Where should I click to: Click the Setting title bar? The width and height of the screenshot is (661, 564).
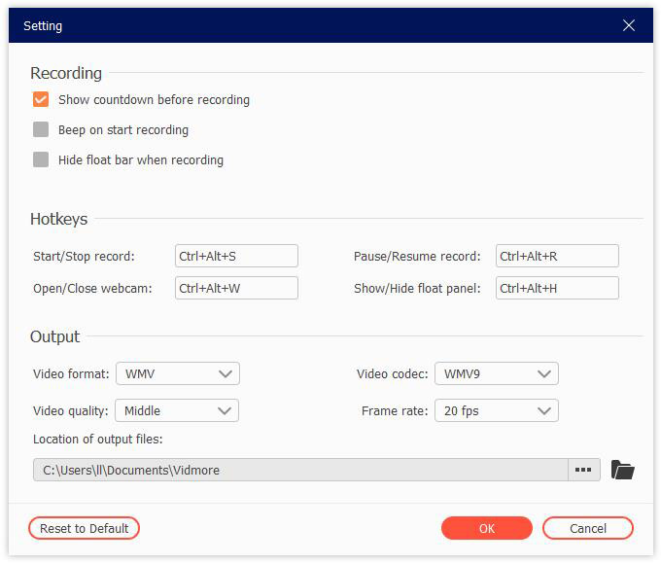(292, 26)
